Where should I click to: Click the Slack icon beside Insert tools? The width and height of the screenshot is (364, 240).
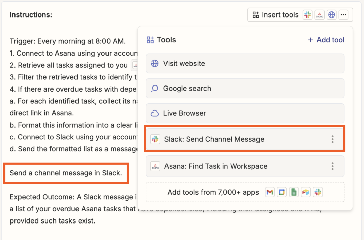[x=308, y=15]
